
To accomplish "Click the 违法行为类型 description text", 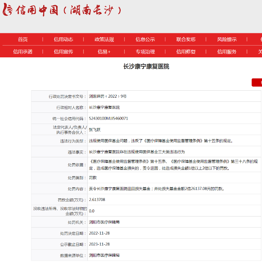I will (161, 141).
